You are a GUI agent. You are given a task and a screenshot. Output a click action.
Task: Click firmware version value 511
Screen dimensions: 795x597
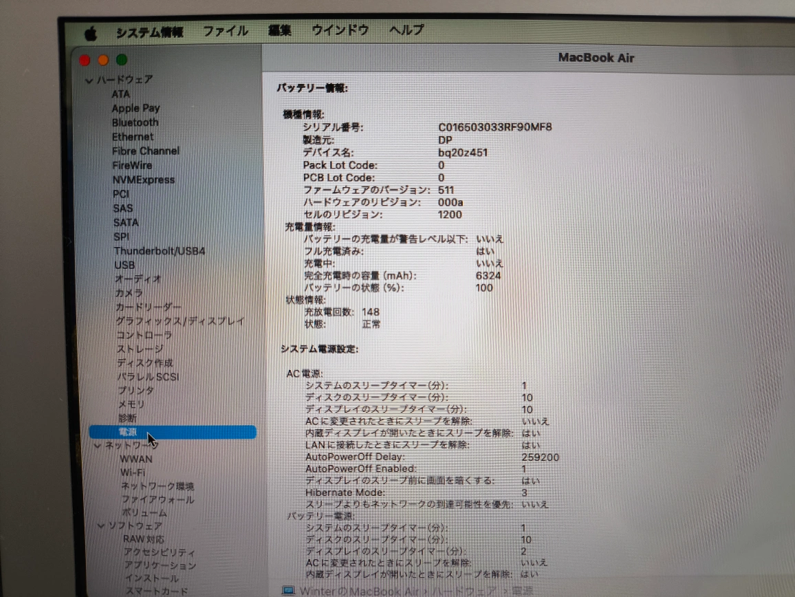click(x=446, y=190)
